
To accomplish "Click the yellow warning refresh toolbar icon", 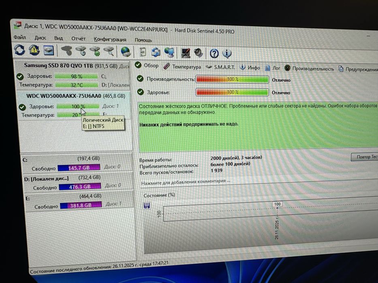I will 34,50.
